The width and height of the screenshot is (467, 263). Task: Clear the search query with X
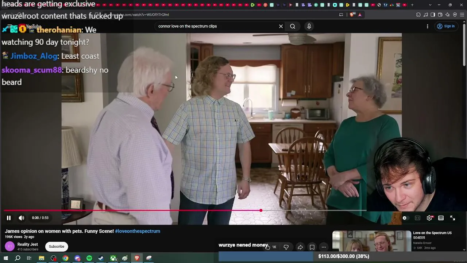281,26
